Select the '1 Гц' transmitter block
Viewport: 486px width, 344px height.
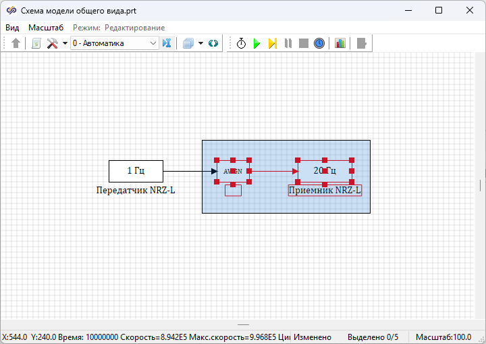[x=136, y=171]
